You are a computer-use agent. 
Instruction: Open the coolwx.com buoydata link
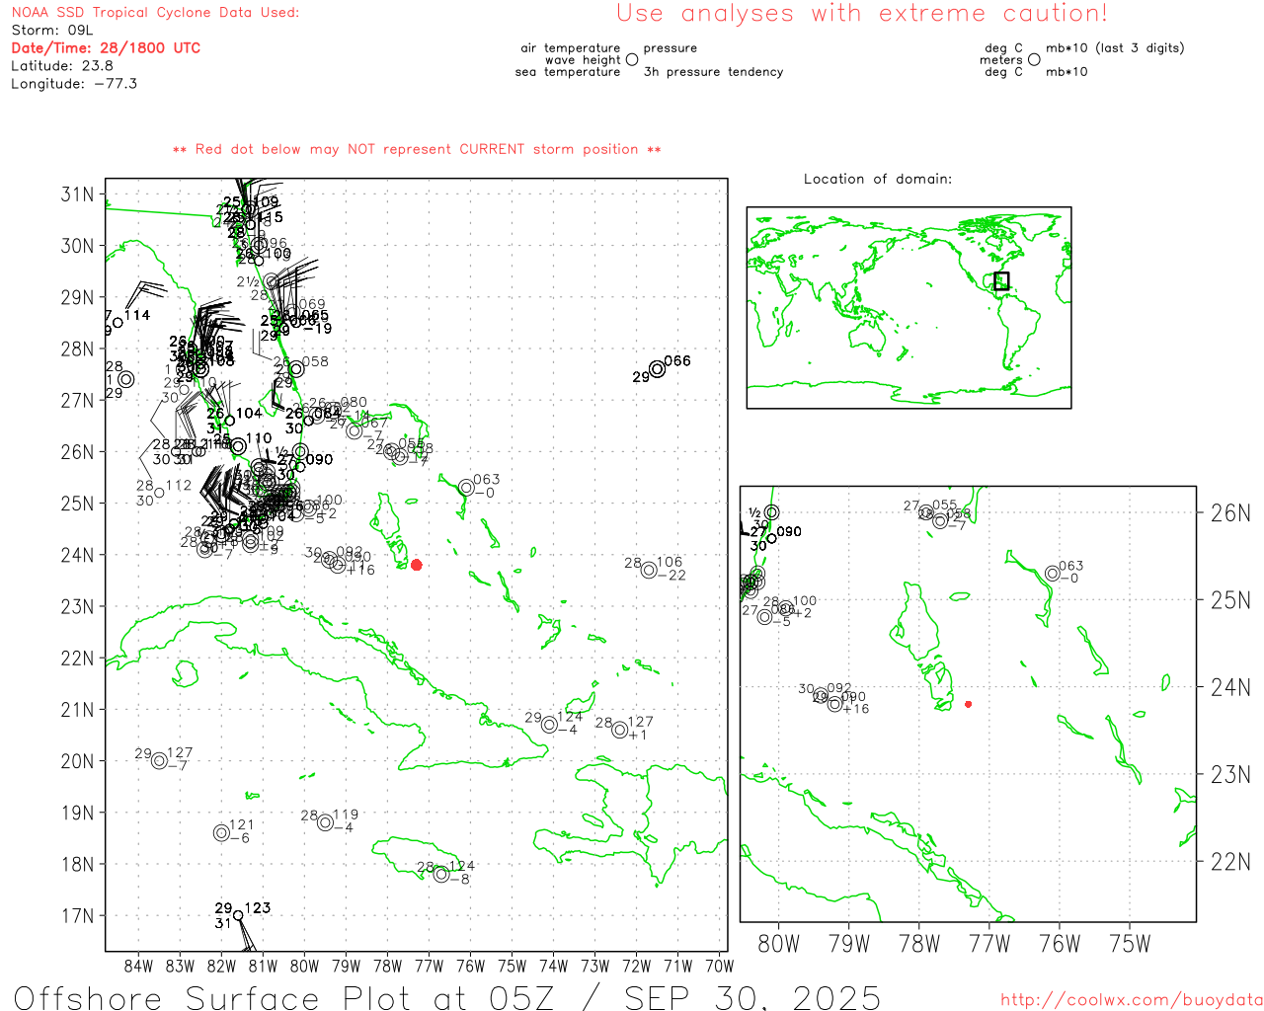pyautogui.click(x=1132, y=1000)
